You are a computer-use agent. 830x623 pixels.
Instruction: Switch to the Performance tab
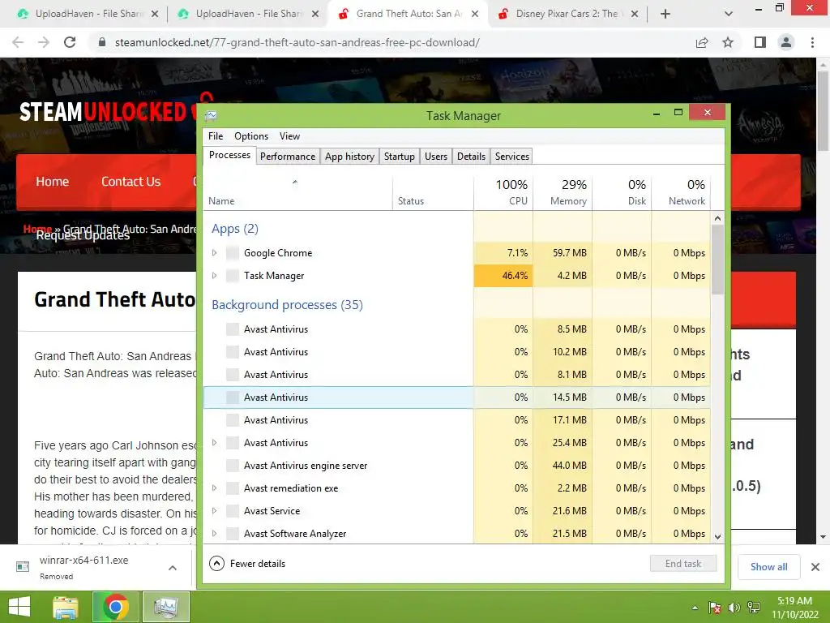coord(288,157)
